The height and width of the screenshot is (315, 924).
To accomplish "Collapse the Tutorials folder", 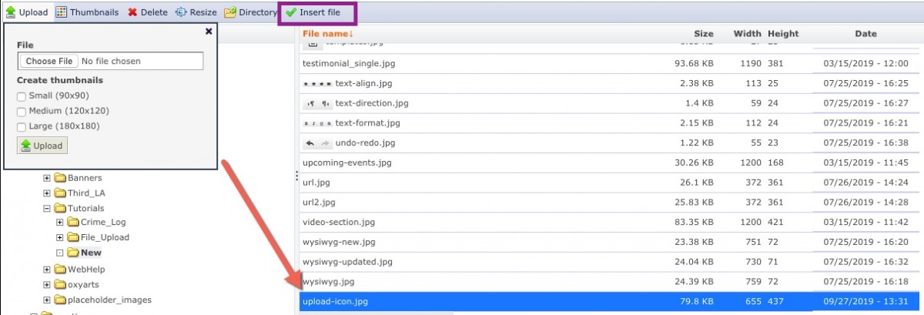I will [x=47, y=208].
